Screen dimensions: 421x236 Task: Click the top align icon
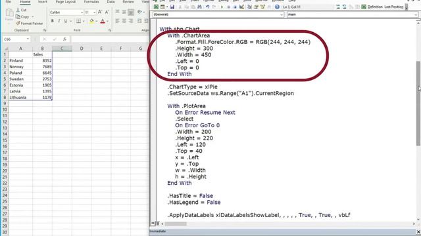(x=117, y=12)
